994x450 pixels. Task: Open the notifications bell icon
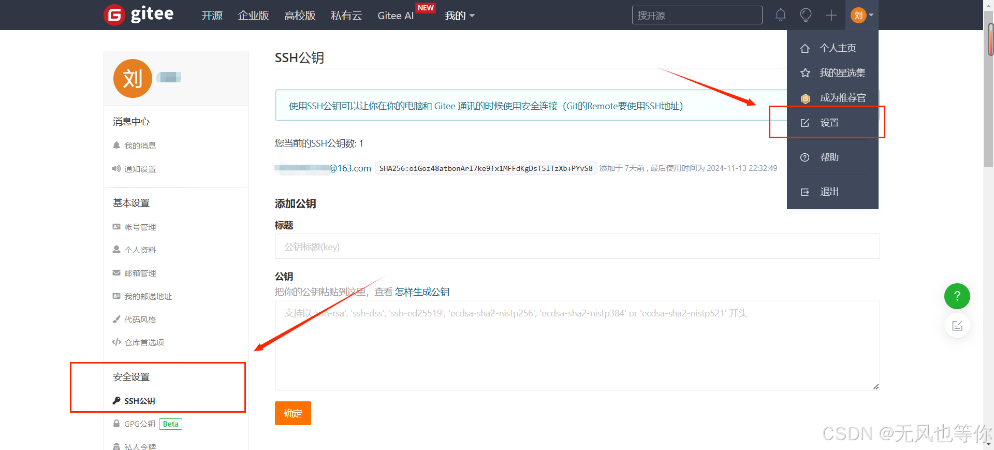780,15
